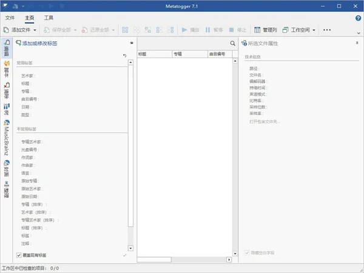
Task: Open help via the blue question mark
Action: click(358, 18)
